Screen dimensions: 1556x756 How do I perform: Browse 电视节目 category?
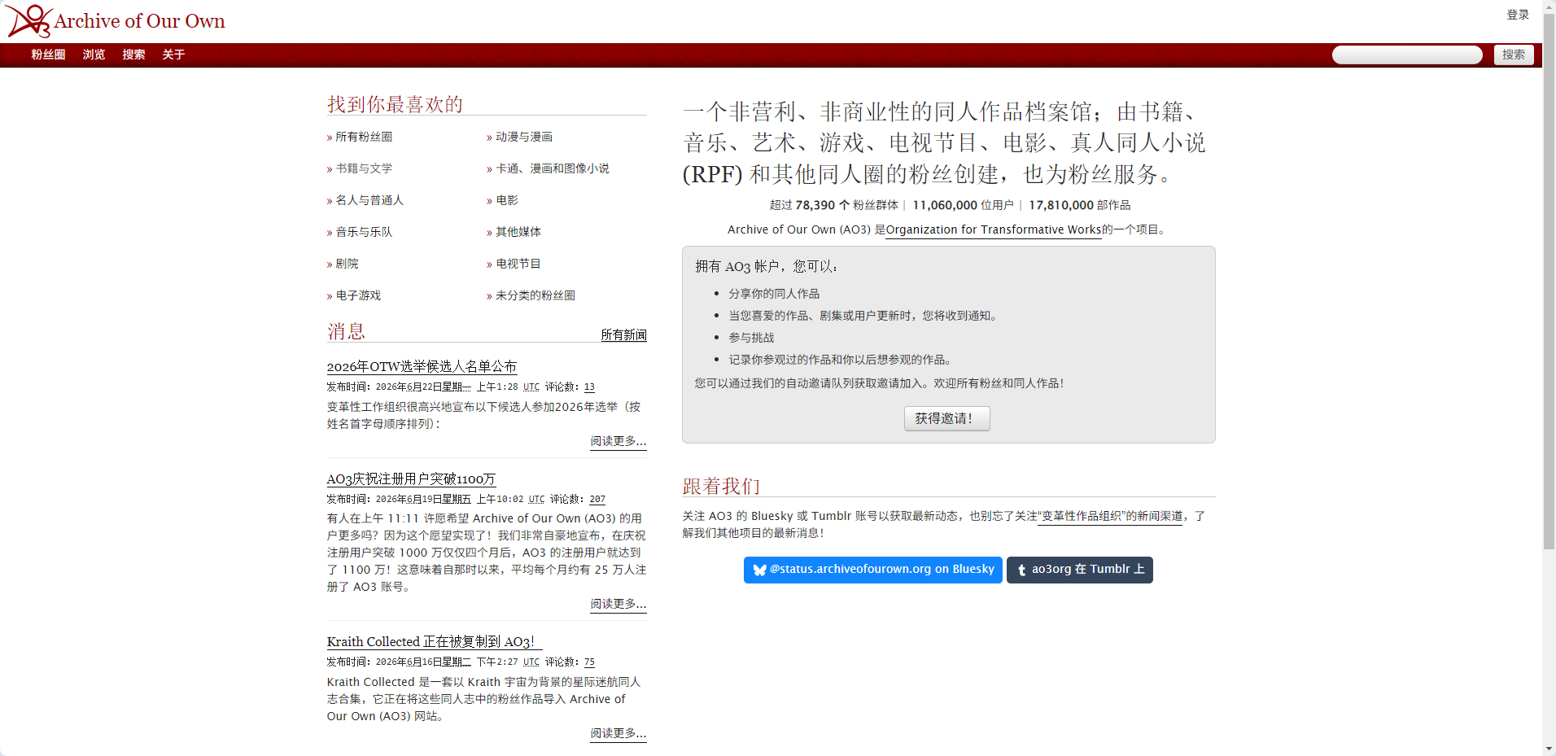click(518, 264)
